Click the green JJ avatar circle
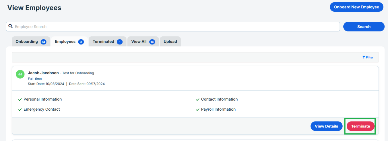The width and height of the screenshot is (388, 141). pyautogui.click(x=20, y=74)
